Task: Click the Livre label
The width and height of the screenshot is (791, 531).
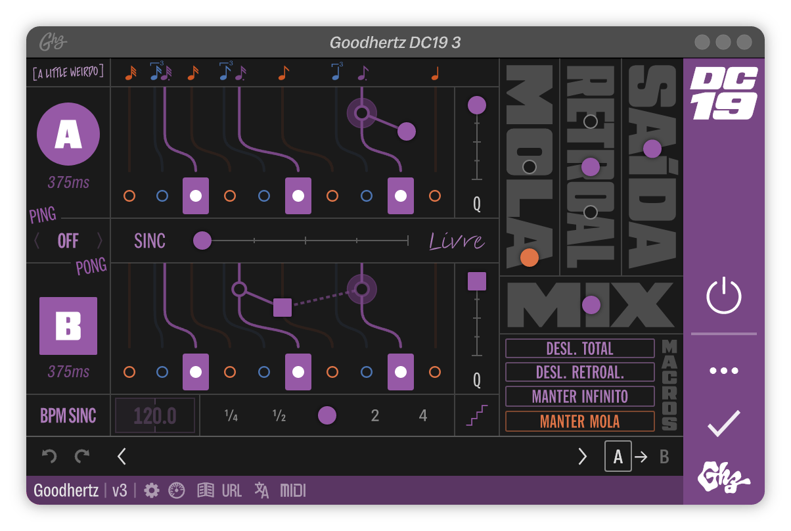Action: click(457, 241)
